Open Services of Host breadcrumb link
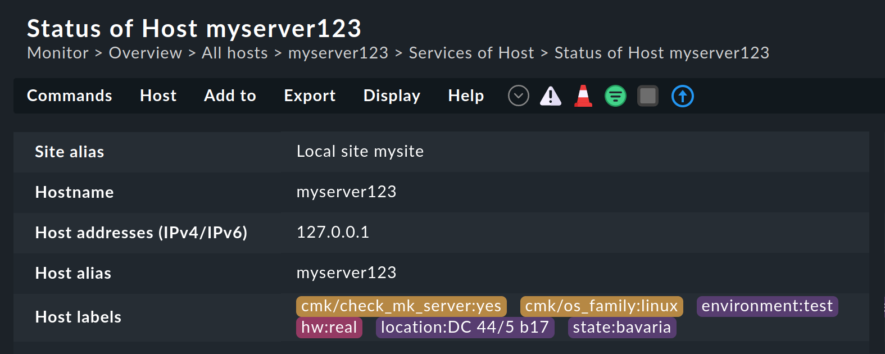The width and height of the screenshot is (885, 354). pos(471,53)
